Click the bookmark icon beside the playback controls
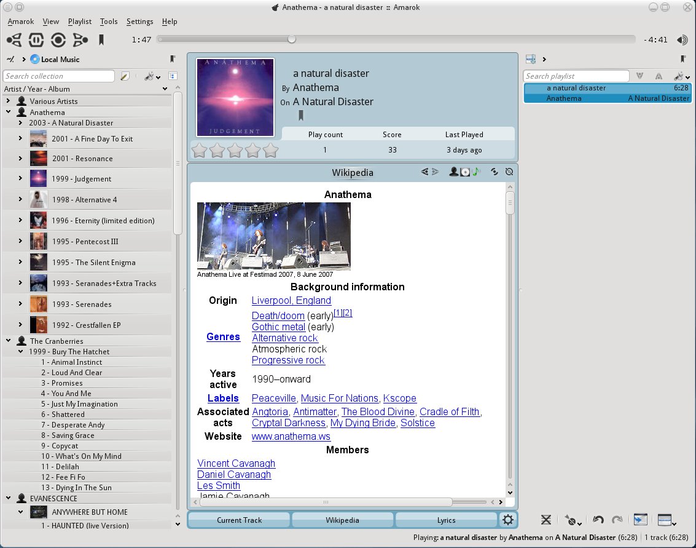This screenshot has height=548, width=696. pos(101,40)
